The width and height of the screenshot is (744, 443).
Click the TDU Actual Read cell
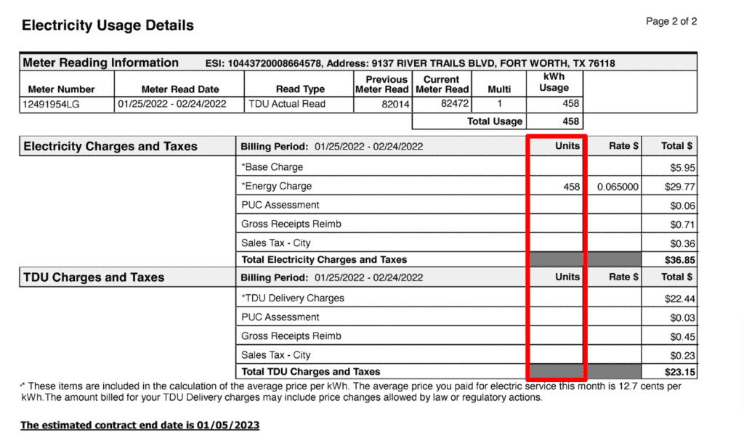point(287,104)
